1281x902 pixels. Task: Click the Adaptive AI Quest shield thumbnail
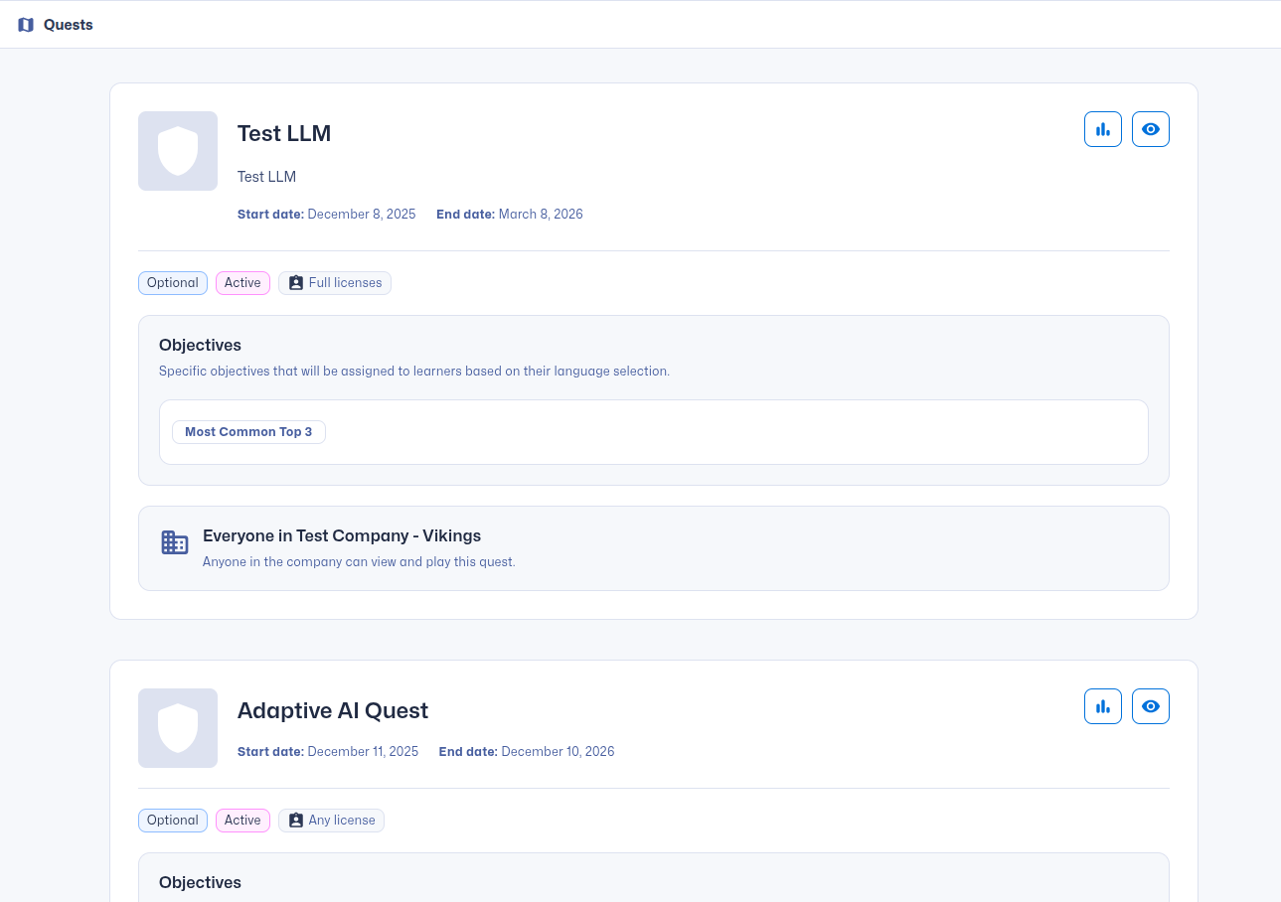click(178, 728)
